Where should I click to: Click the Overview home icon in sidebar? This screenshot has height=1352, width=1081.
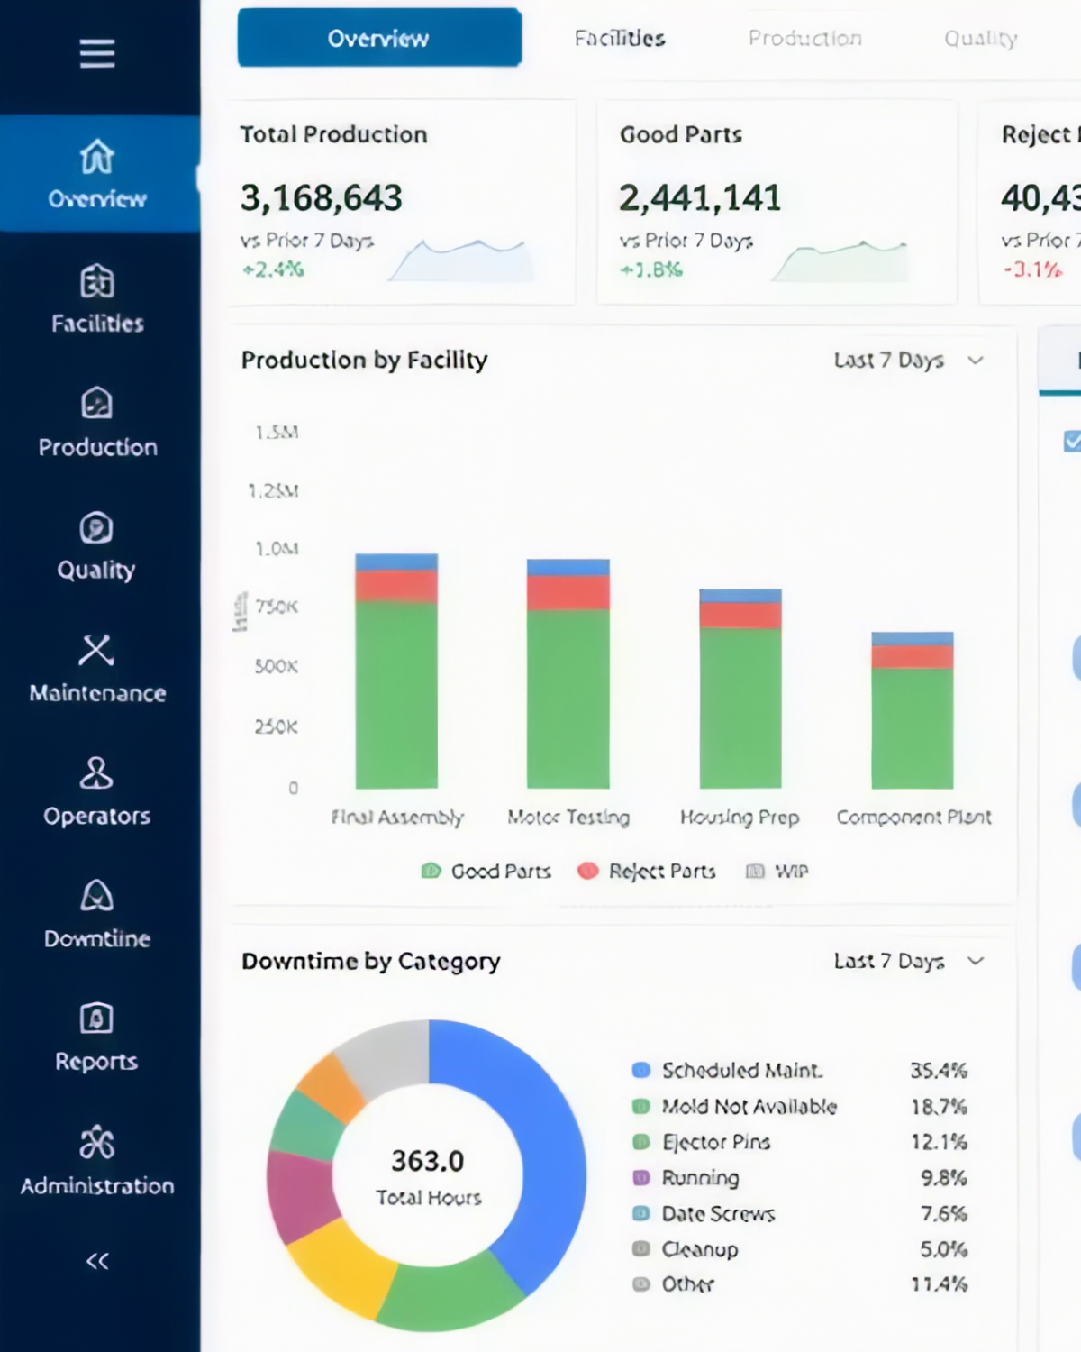tap(96, 157)
